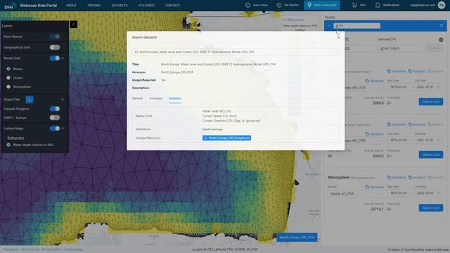The width and height of the screenshot is (450, 253).
Task: Click Shape Files upload icon button
Action: pos(30,99)
